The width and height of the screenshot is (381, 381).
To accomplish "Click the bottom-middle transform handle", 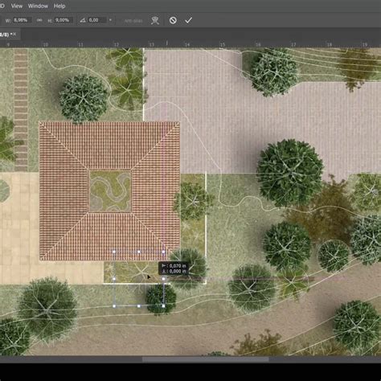I will pyautogui.click(x=139, y=305).
